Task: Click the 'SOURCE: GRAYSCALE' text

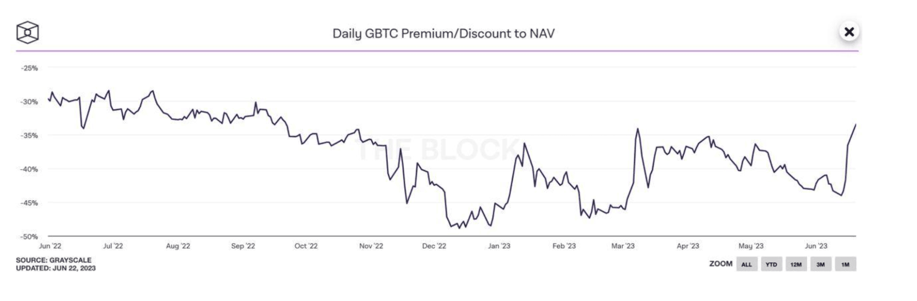Action: point(53,260)
